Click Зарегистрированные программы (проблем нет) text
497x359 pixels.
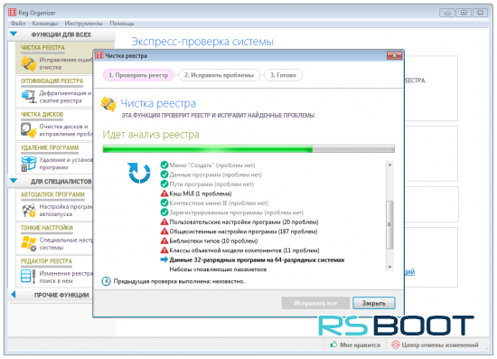(x=236, y=213)
